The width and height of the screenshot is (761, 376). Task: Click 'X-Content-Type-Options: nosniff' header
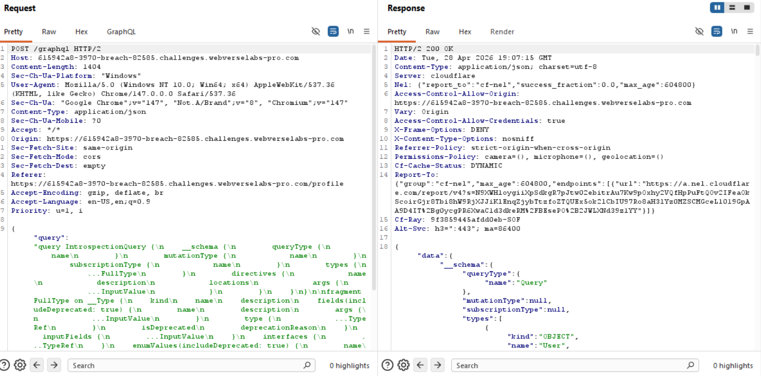(465, 139)
